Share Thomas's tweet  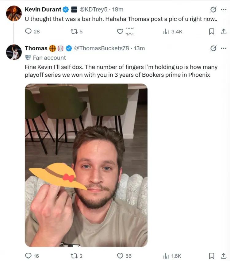pos(224,256)
